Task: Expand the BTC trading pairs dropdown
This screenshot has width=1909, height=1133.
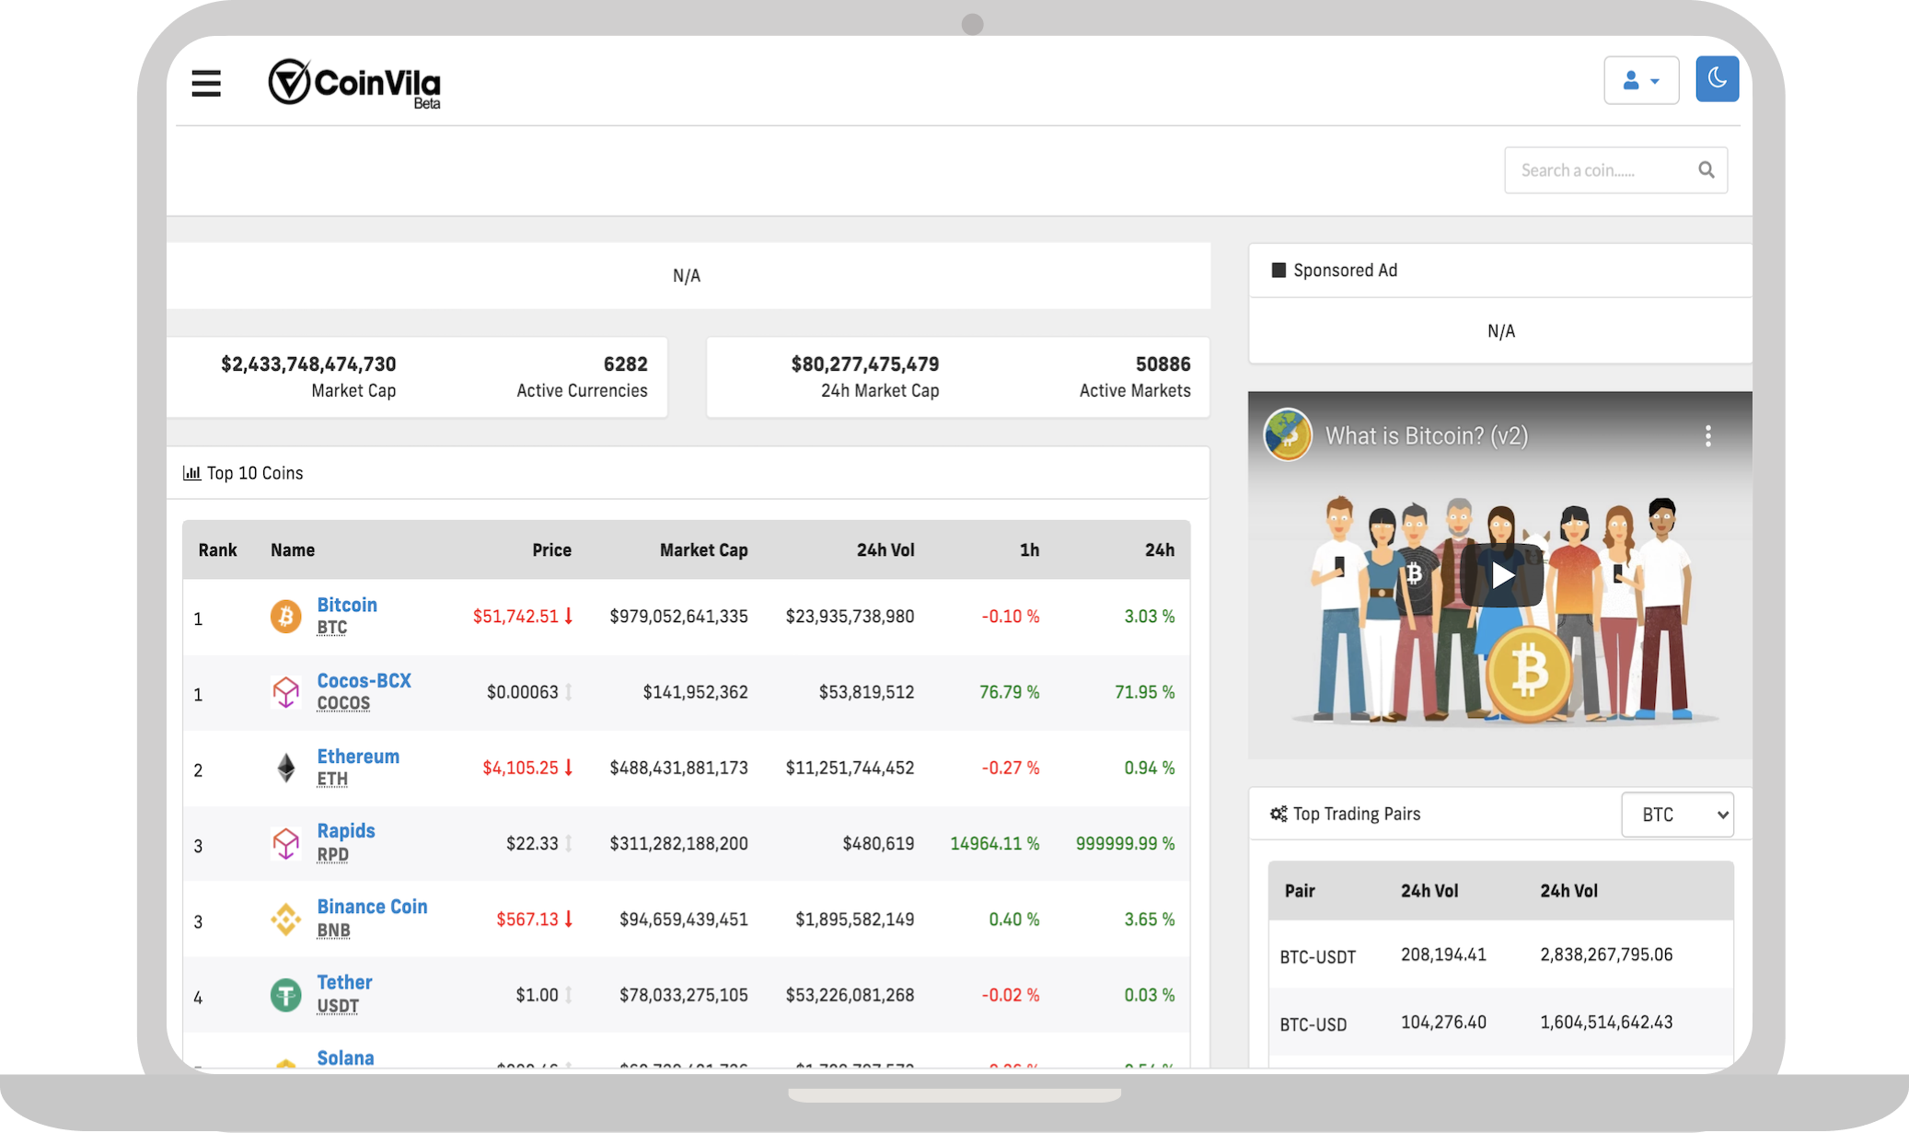Action: (x=1676, y=815)
